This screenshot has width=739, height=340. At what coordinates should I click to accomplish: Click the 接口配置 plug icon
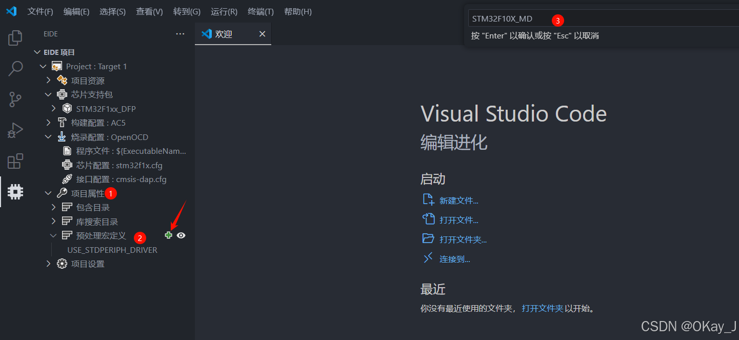tap(67, 179)
